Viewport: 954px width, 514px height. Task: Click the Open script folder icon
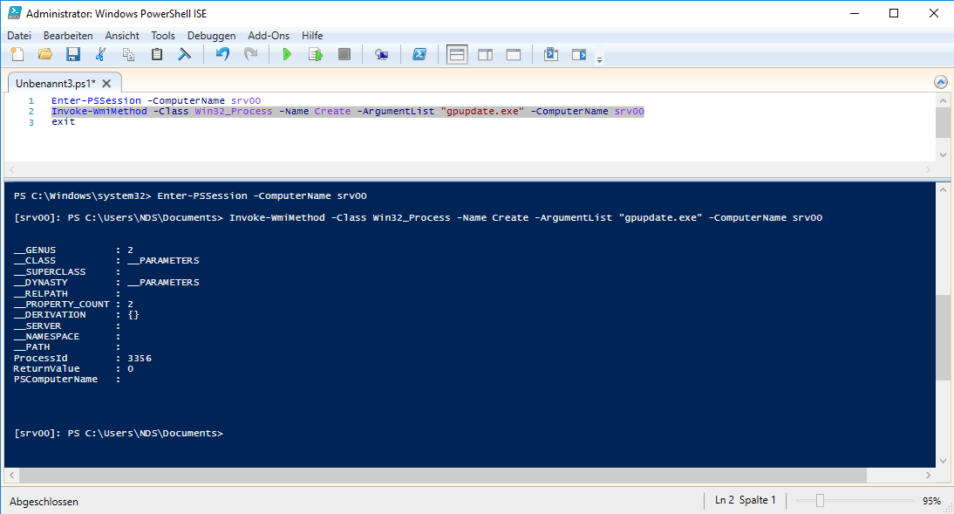pyautogui.click(x=45, y=55)
